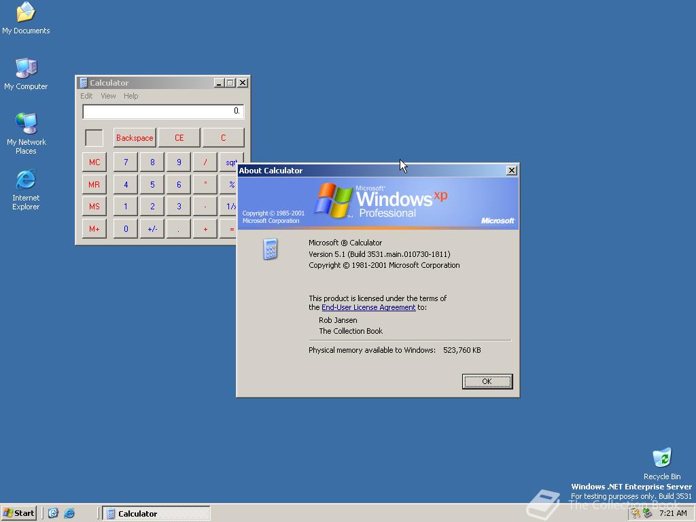Click the Backspace button
This screenshot has height=522, width=696.
pyautogui.click(x=135, y=137)
